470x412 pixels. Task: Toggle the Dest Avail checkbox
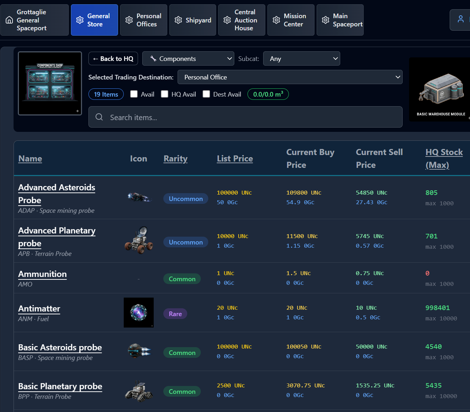tap(206, 94)
